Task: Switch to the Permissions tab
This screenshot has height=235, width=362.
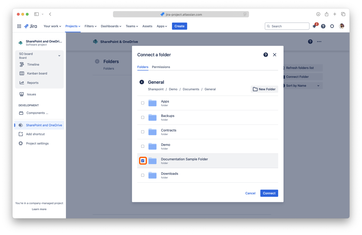Action: [161, 67]
